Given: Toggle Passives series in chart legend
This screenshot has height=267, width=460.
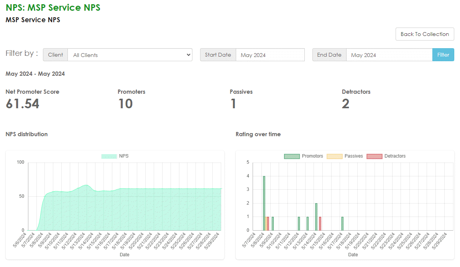Looking at the screenshot, I should coord(345,156).
